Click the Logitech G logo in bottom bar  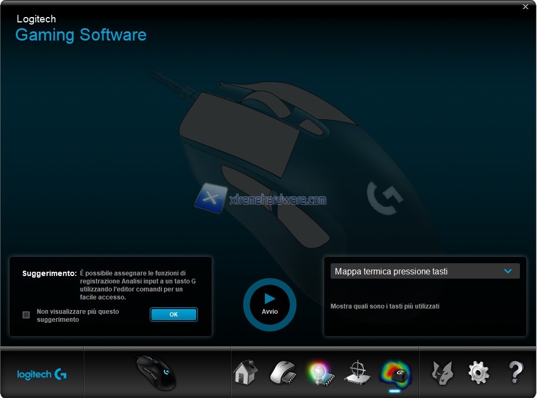click(42, 375)
